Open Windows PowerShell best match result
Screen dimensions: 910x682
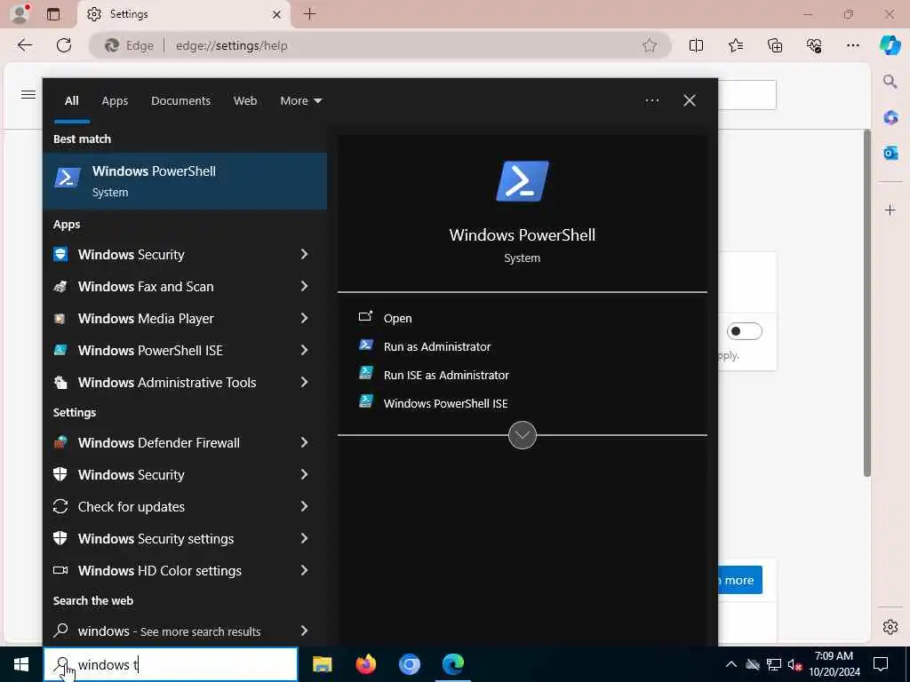point(185,181)
